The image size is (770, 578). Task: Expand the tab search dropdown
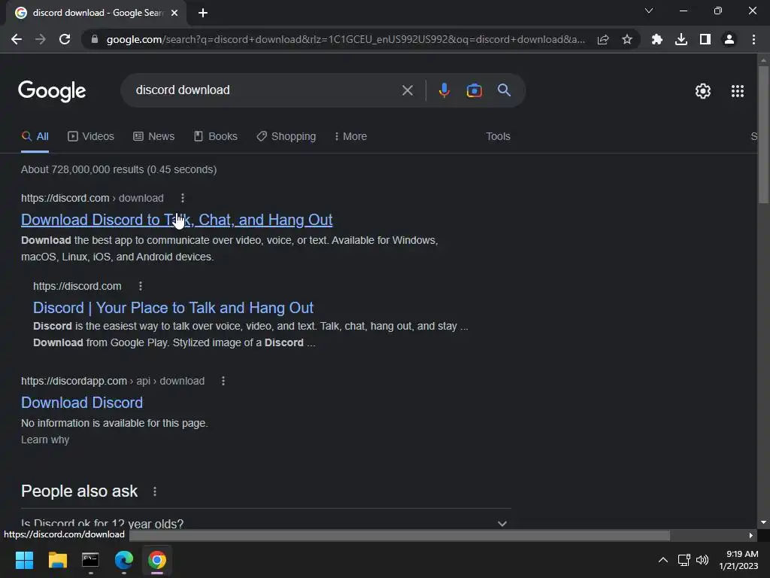coord(649,11)
